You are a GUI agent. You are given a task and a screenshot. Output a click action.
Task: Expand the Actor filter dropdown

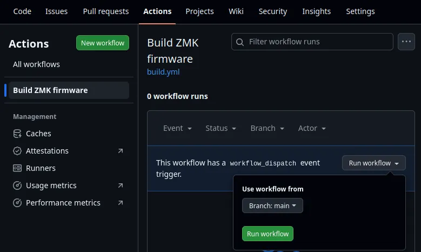tap(312, 128)
